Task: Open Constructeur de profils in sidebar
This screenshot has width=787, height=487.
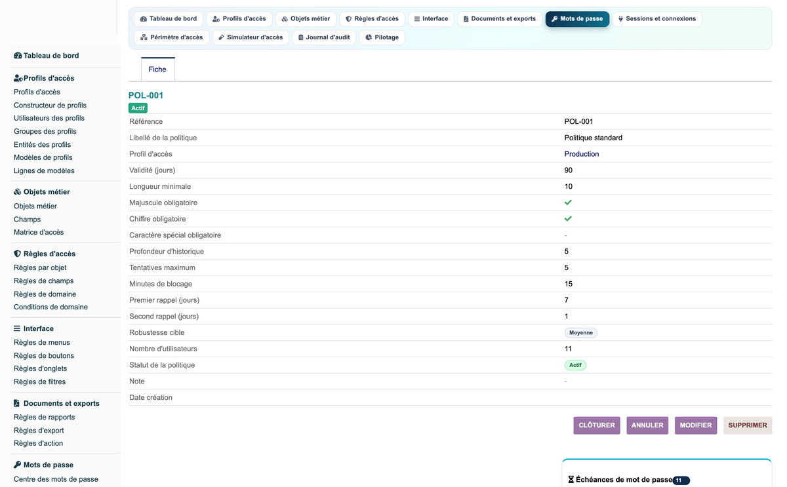Action: (x=50, y=106)
